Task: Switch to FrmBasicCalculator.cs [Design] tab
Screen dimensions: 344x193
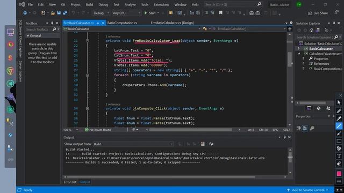Action: pos(172,23)
